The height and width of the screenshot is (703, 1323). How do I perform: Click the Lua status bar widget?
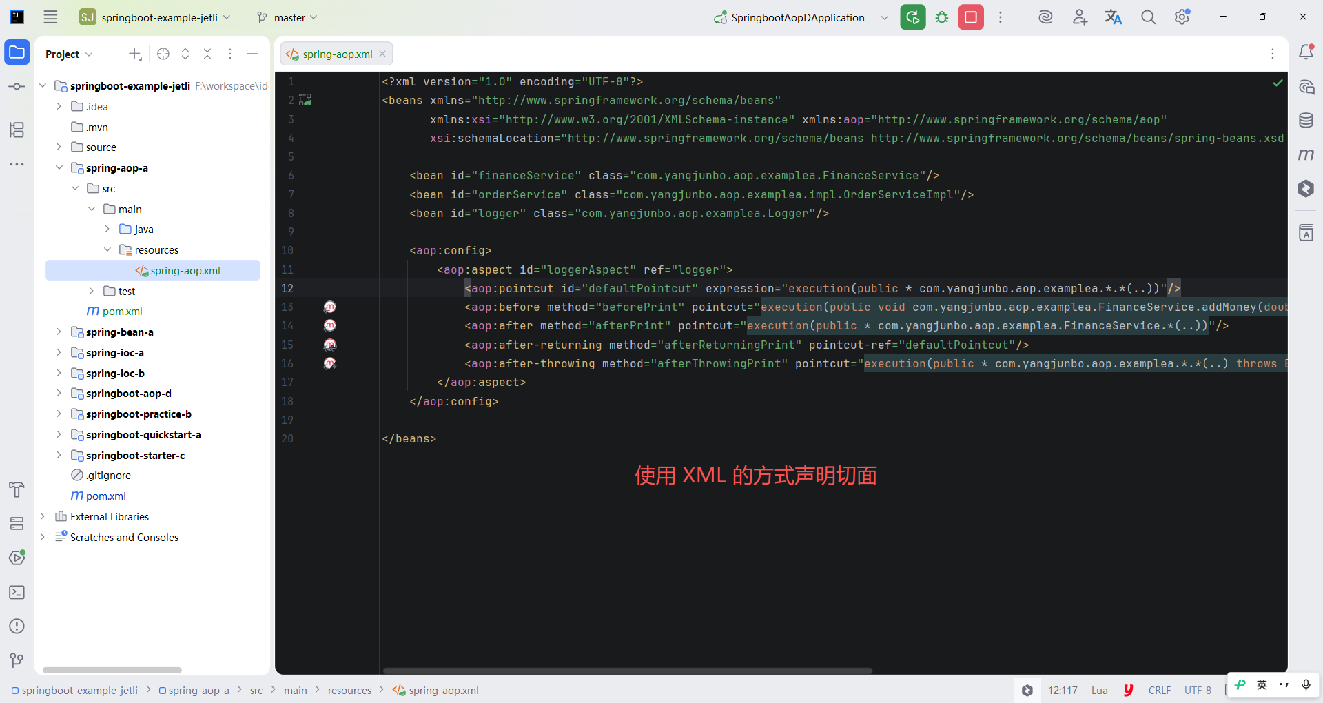click(x=1099, y=690)
